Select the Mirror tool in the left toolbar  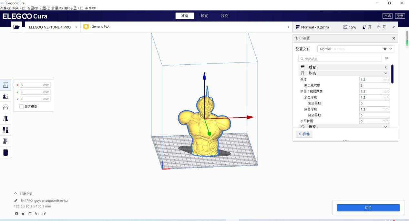tap(5, 119)
